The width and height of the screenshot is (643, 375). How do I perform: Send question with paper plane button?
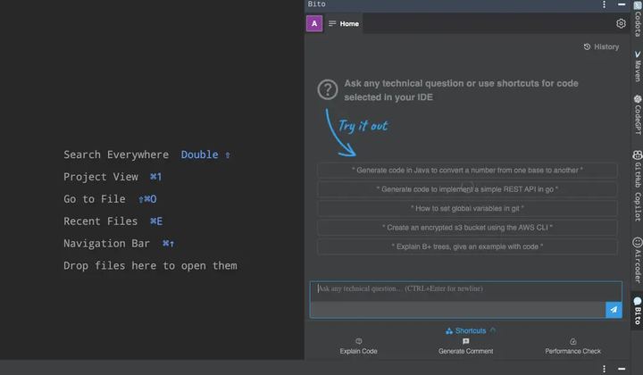[x=614, y=310]
